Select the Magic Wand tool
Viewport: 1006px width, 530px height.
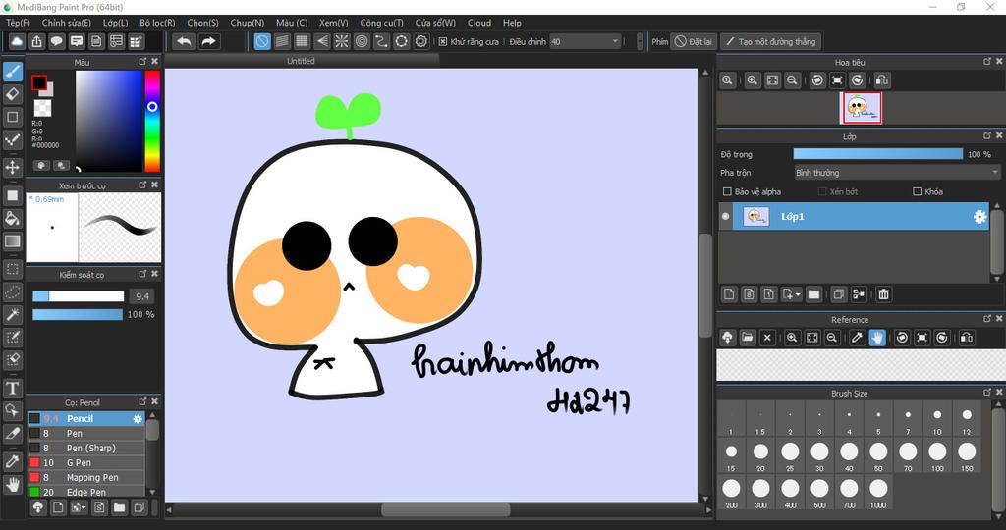[12, 315]
